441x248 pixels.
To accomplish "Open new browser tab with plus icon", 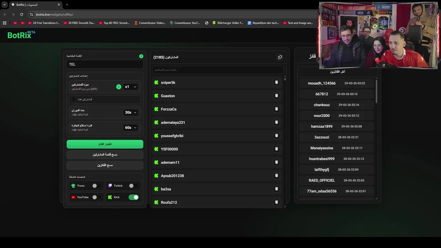I will point(67,5).
